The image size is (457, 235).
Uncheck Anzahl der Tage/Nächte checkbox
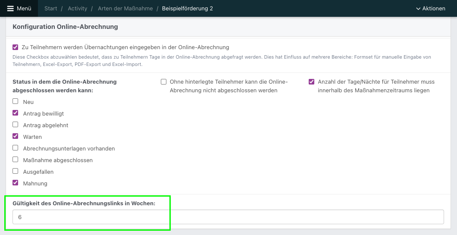tap(312, 81)
